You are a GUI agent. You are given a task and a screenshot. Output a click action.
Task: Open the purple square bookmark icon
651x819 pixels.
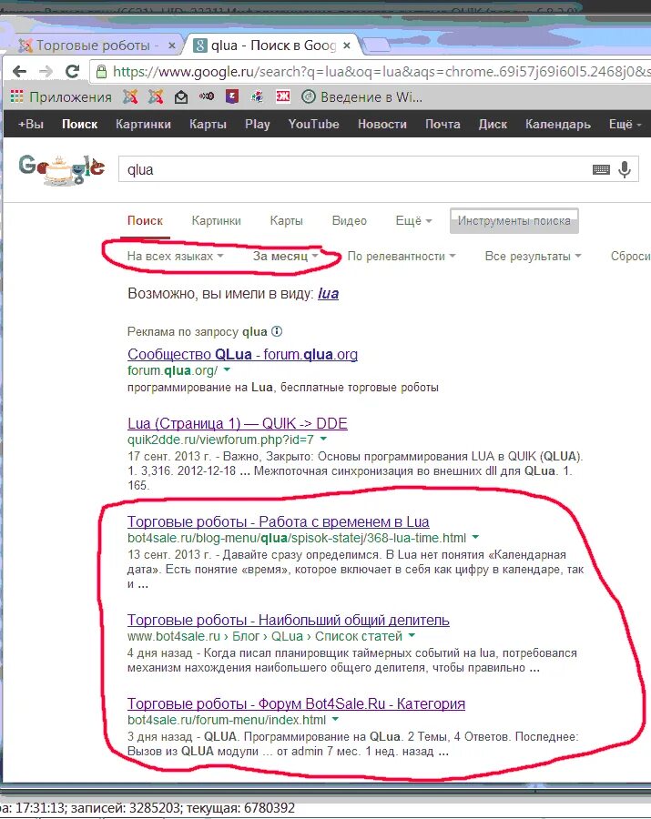(232, 96)
